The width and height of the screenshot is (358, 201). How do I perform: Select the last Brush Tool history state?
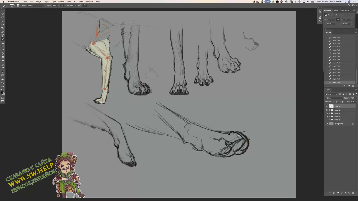click(x=336, y=82)
